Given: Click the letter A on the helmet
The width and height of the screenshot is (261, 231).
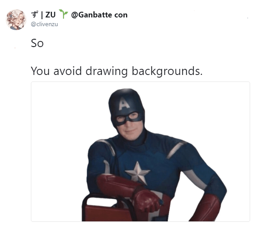Looking at the screenshot, I should pyautogui.click(x=124, y=104).
